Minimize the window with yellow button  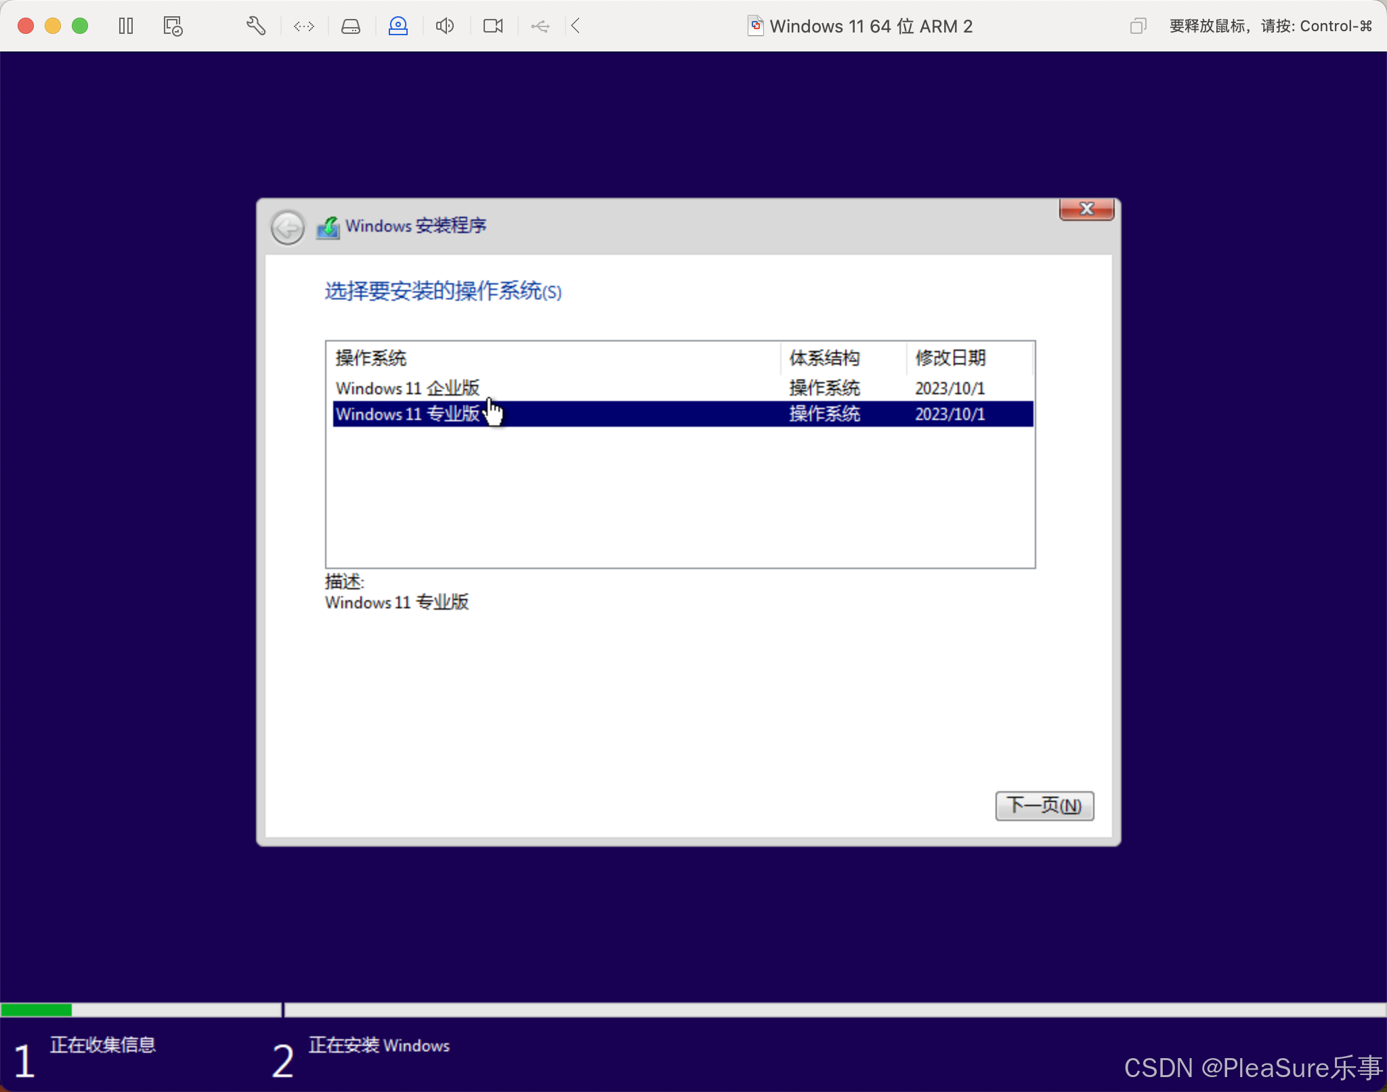click(x=53, y=26)
